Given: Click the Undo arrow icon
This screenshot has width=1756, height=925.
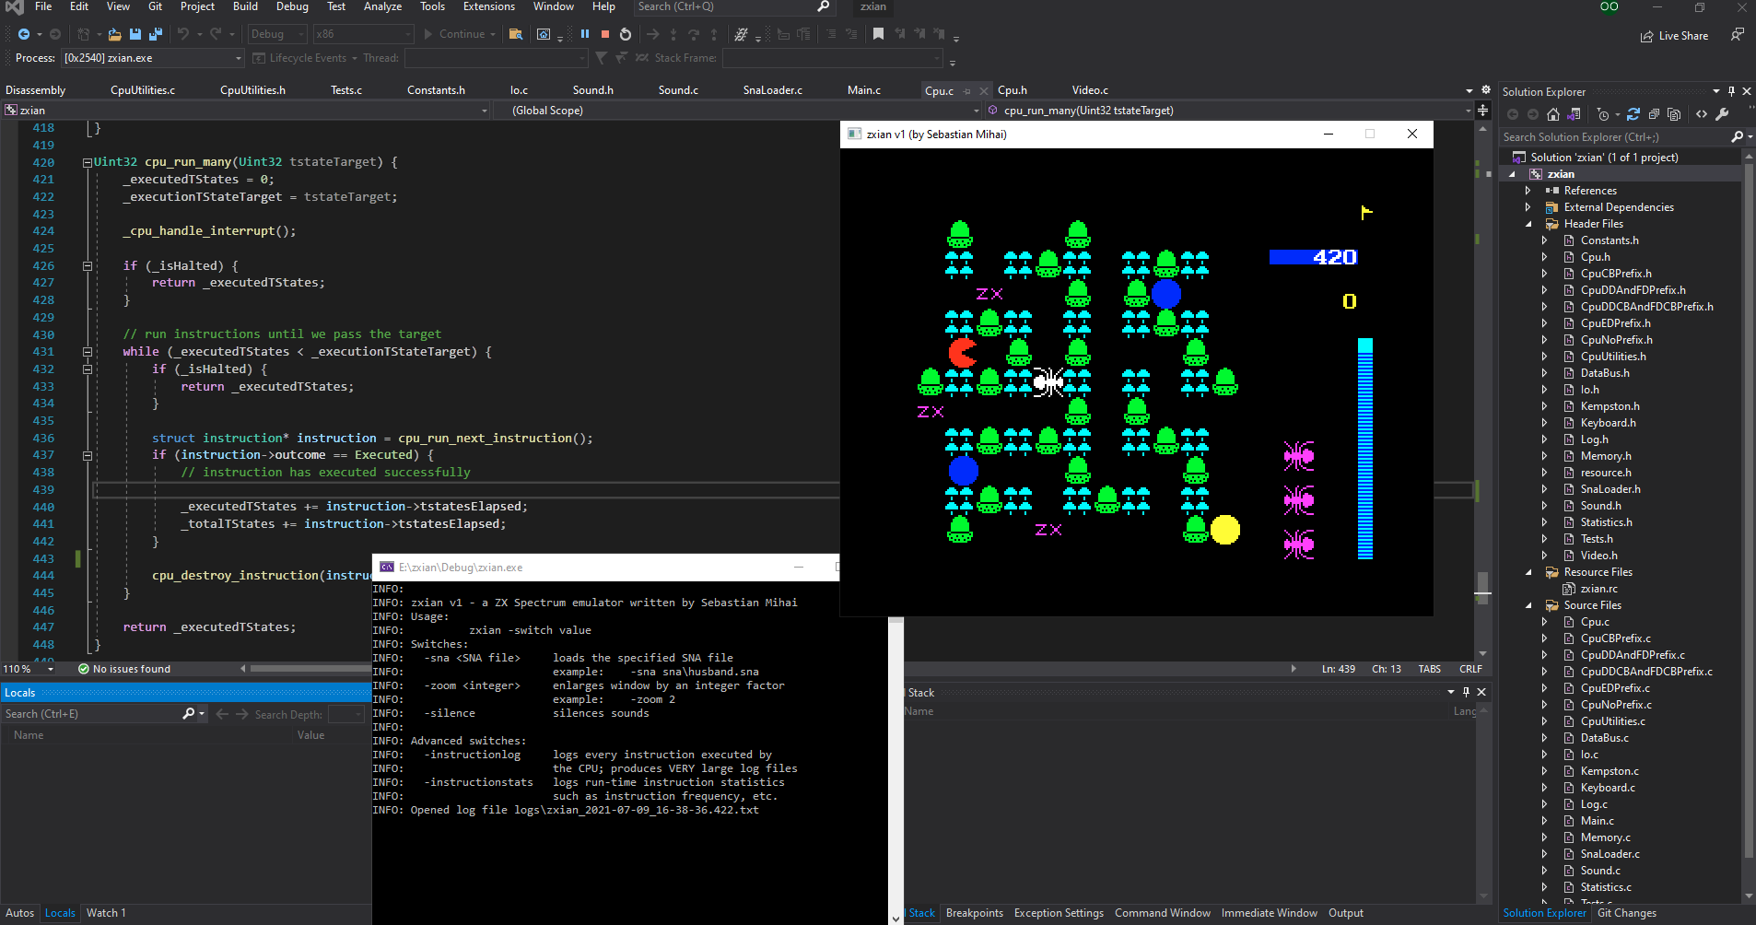Looking at the screenshot, I should point(183,34).
